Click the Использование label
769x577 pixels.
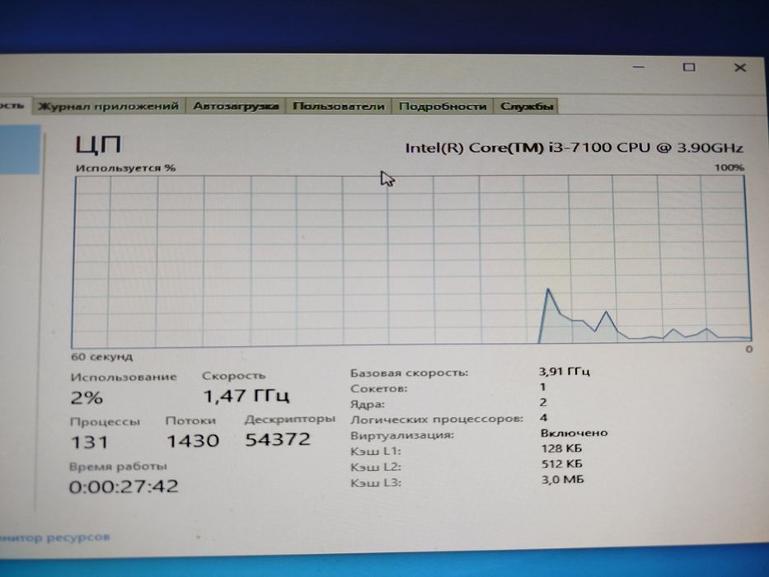(124, 377)
